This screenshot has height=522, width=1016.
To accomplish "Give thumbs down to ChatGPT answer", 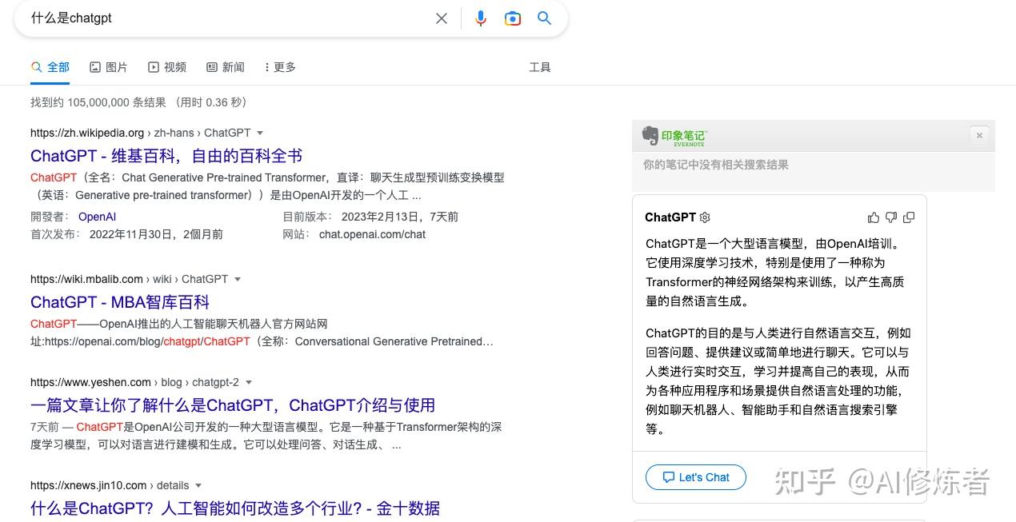I will point(891,217).
